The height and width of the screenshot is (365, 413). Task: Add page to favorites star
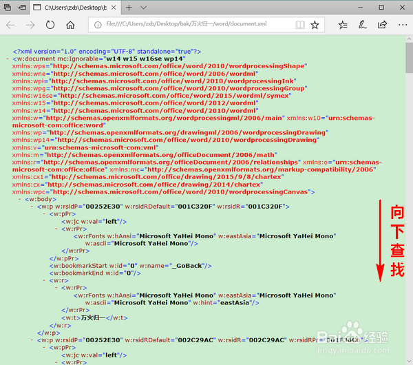pos(315,25)
